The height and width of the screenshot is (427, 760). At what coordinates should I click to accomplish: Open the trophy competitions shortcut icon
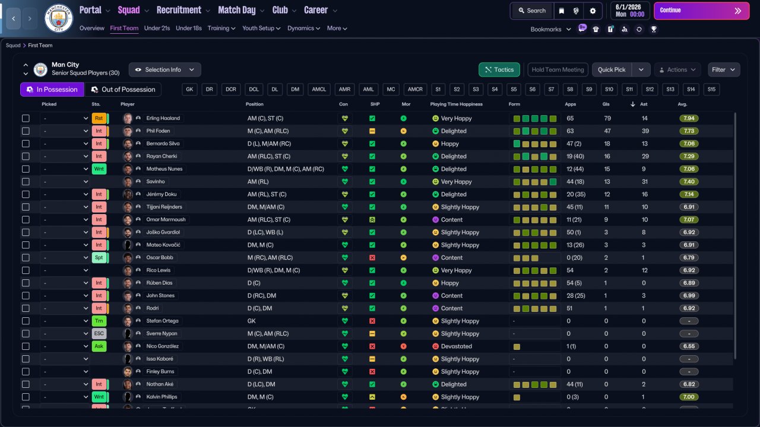point(654,29)
